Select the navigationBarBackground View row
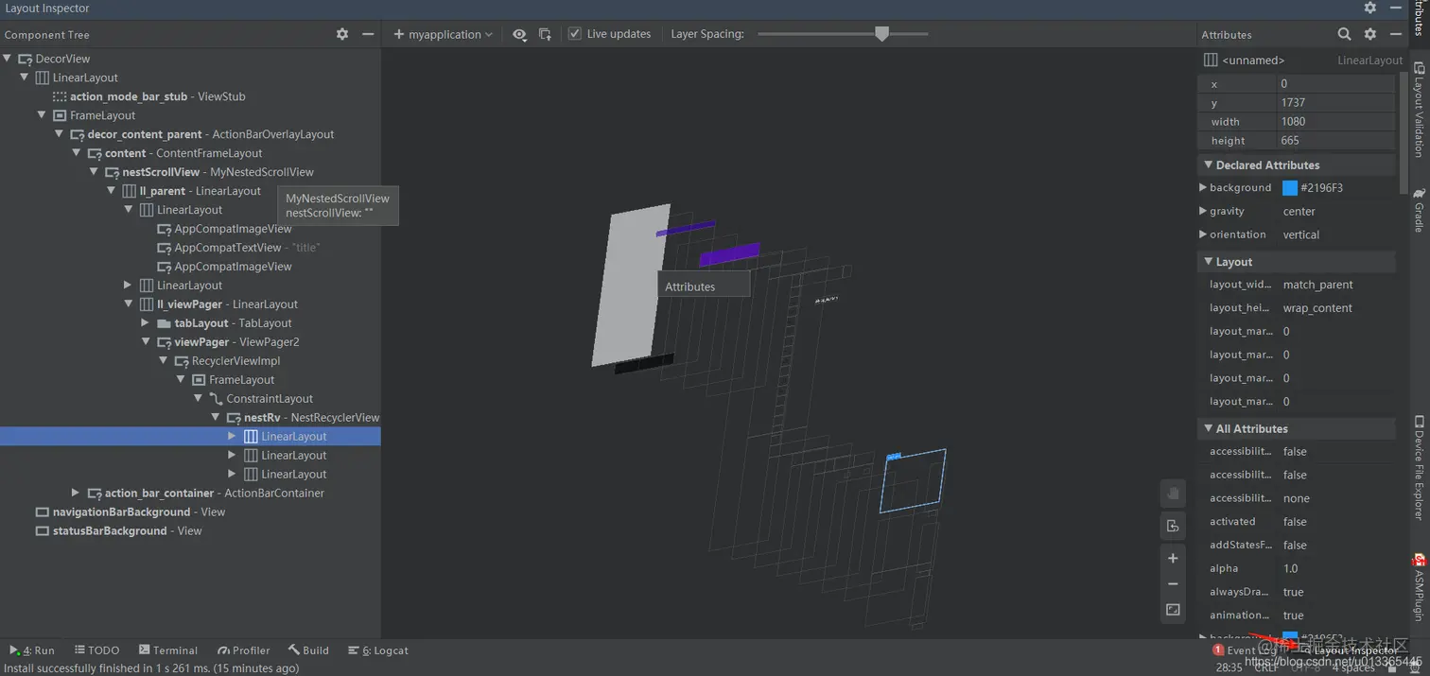 (190, 512)
